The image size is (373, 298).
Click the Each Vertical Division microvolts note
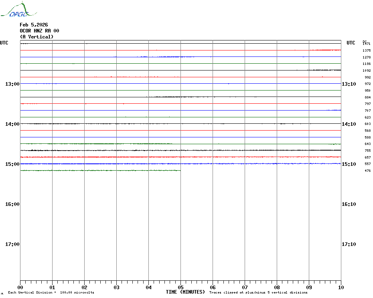click(51, 293)
